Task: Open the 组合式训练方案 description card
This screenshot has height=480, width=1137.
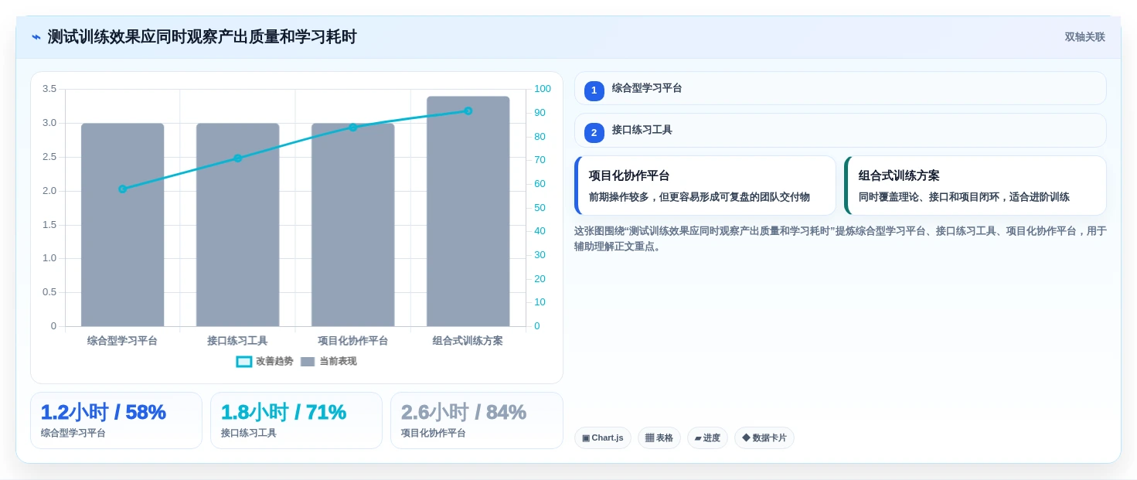Action: click(975, 186)
